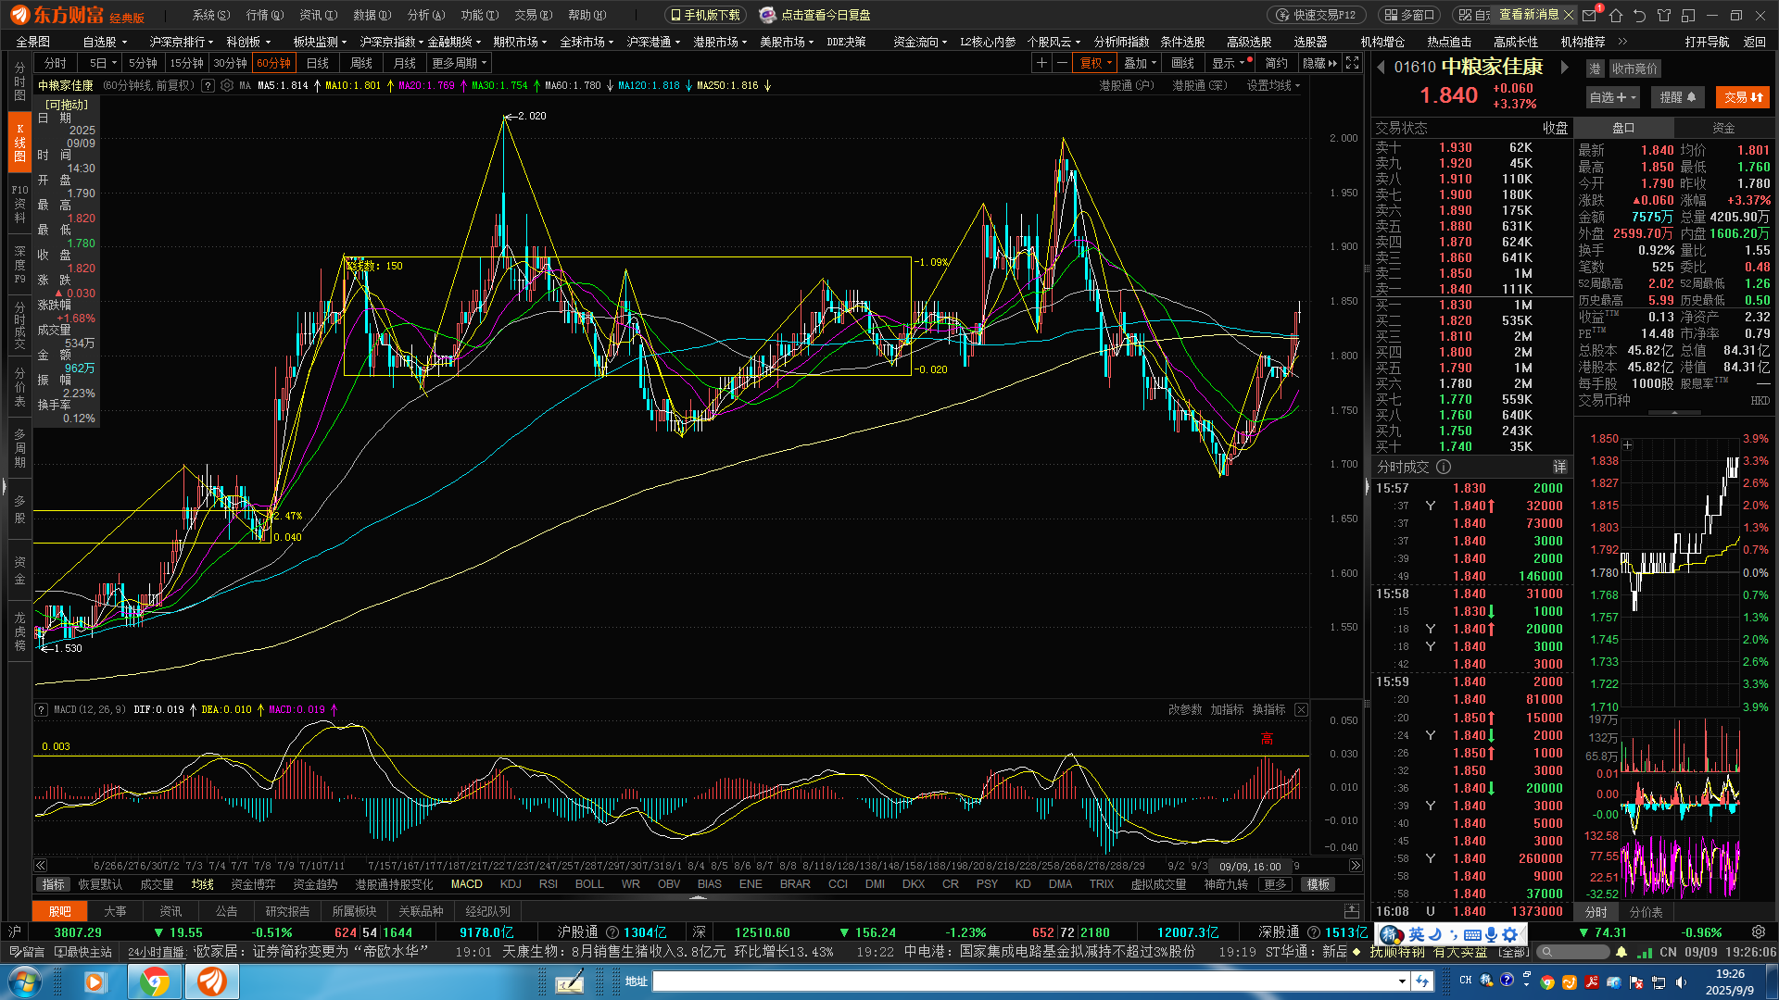
Task: Go to home page via house icon
Action: click(1616, 15)
